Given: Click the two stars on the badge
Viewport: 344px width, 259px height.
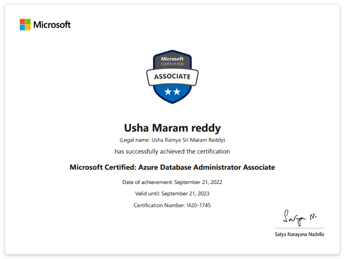Looking at the screenshot, I should coord(172,91).
